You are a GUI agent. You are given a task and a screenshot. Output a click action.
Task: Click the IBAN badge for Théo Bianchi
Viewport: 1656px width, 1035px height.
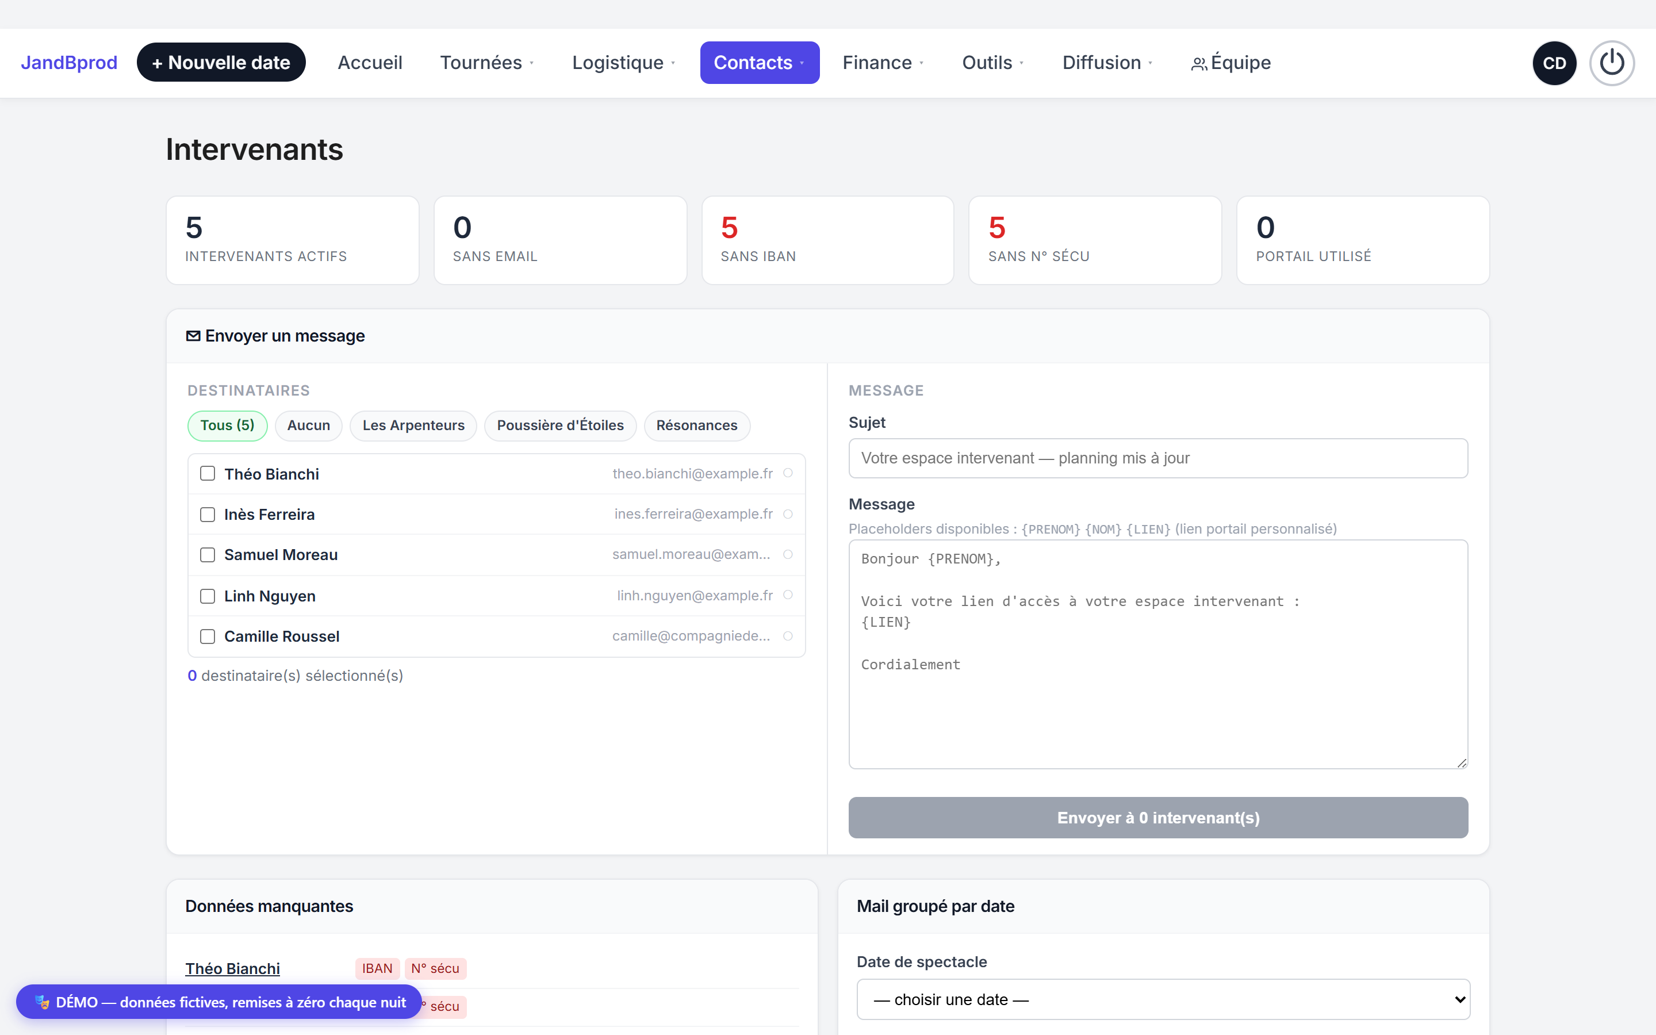coord(377,968)
